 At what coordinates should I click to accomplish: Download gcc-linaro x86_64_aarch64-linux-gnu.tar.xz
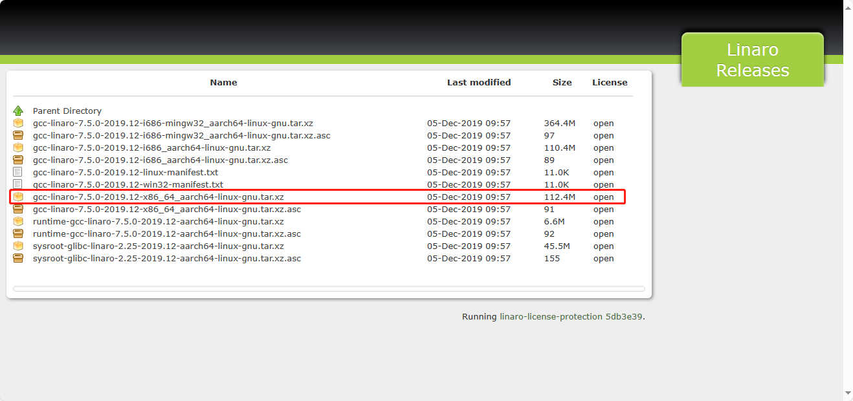tap(158, 197)
